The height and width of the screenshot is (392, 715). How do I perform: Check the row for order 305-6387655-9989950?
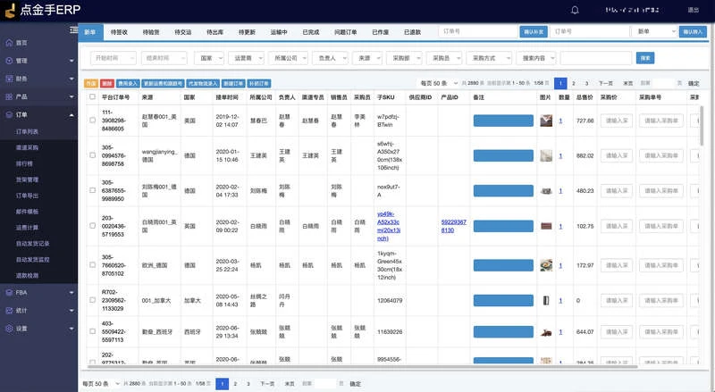(93, 190)
